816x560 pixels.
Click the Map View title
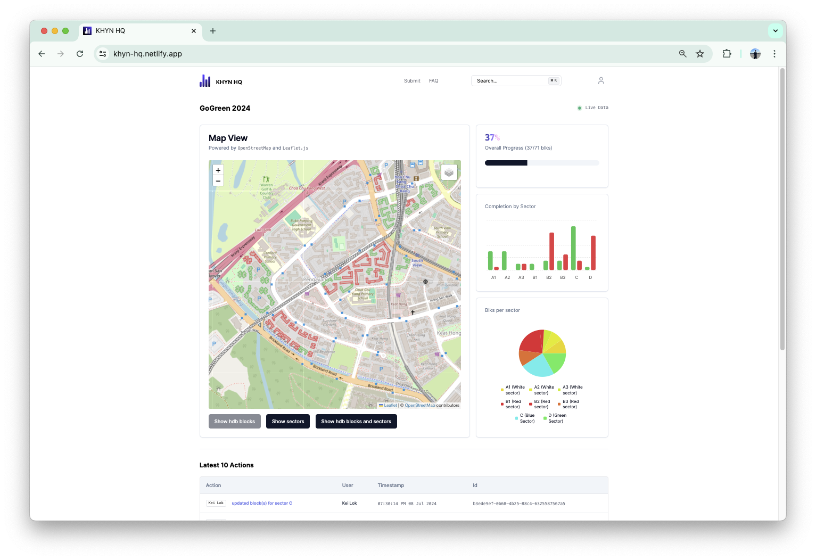(228, 138)
